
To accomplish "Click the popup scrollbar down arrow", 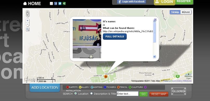I will [155, 57].
